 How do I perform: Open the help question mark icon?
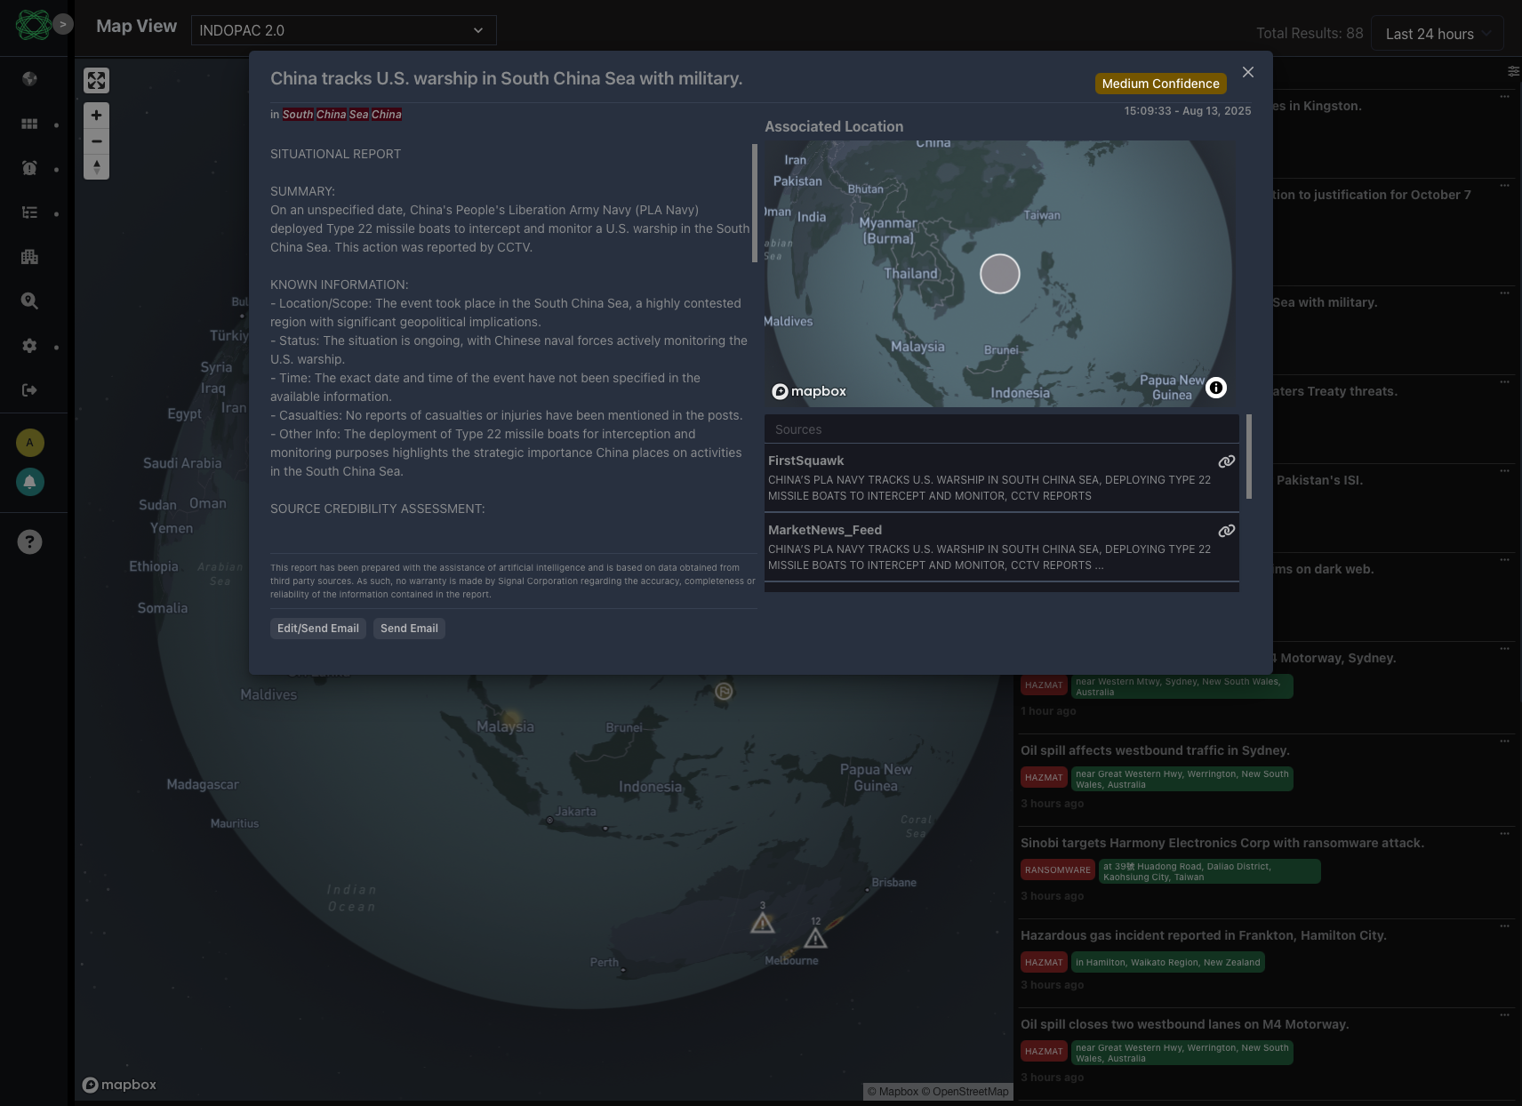(30, 542)
